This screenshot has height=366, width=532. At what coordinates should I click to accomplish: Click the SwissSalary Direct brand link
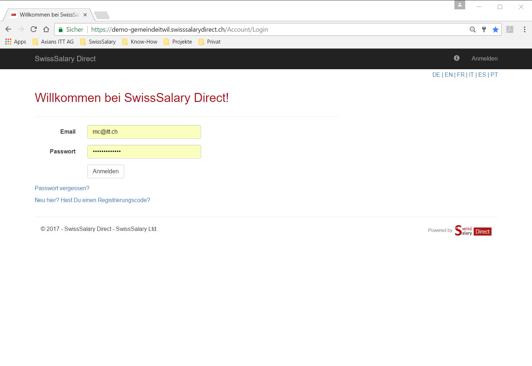tap(65, 59)
